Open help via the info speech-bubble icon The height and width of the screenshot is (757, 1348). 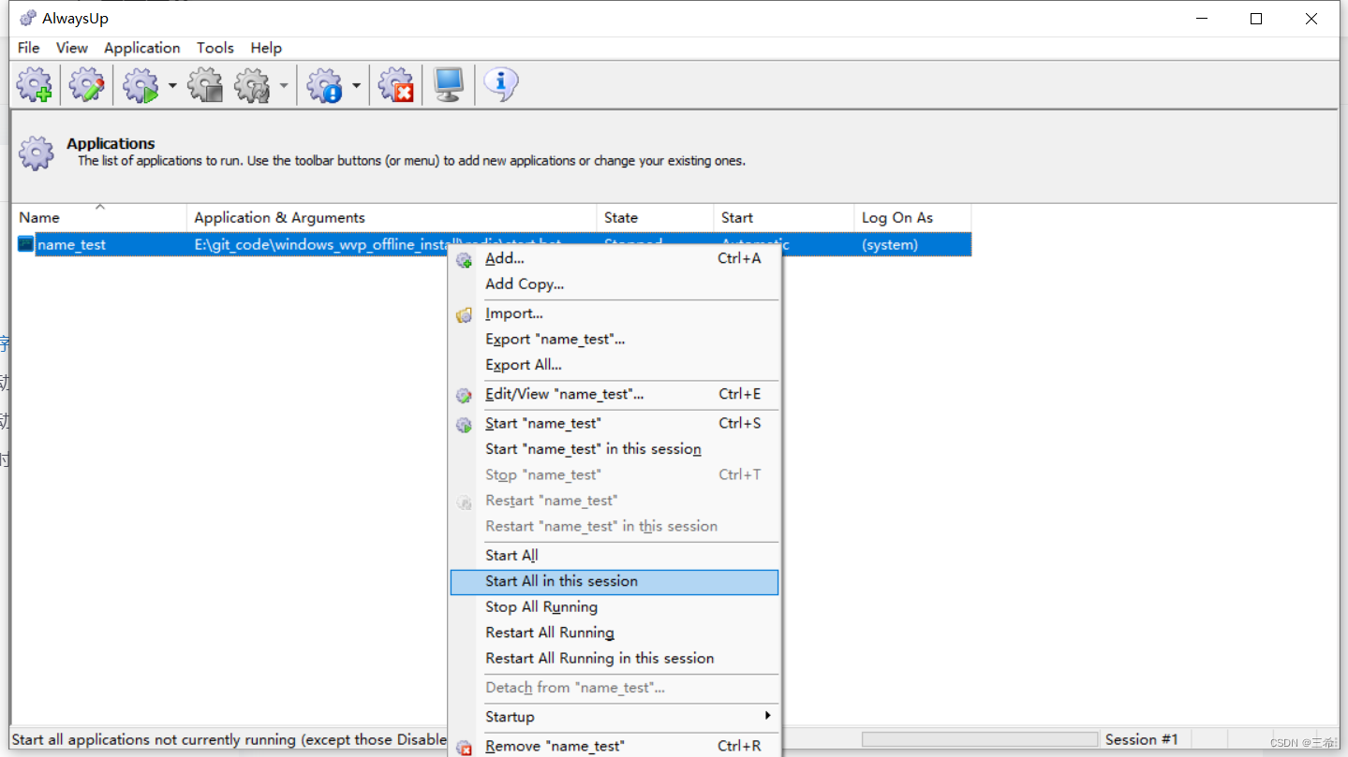(x=499, y=84)
